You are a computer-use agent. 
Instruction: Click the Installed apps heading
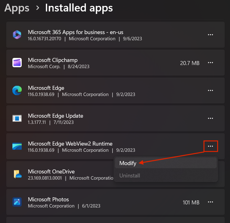pyautogui.click(x=79, y=8)
